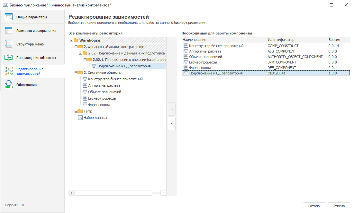Viewport: 354px width, 213px height.
Task: Click the tree horizontal scrollbar right arrow
Action: [x=163, y=193]
